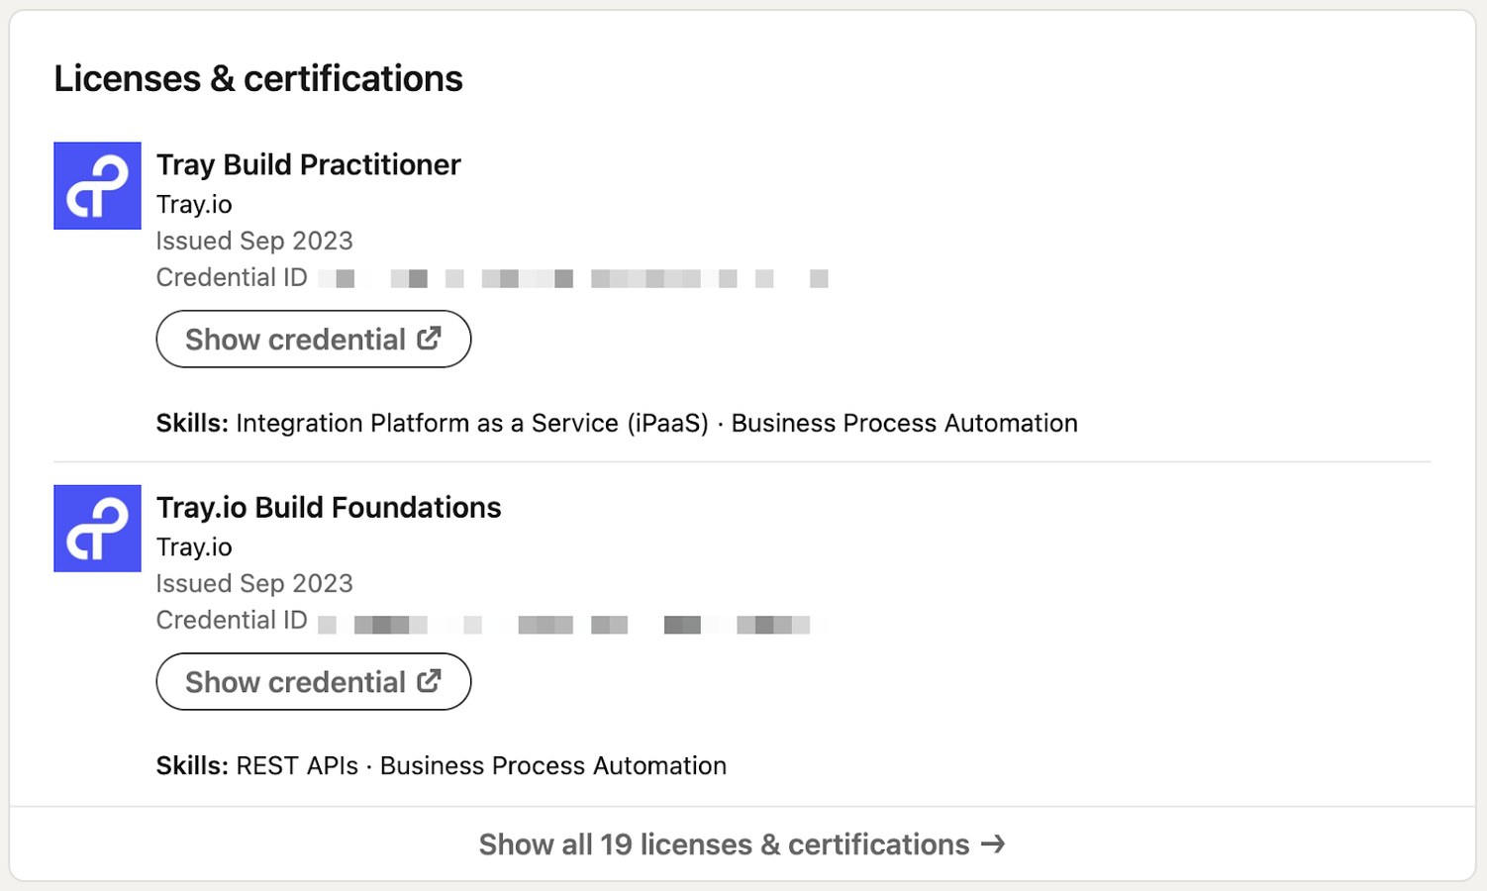
Task: Show all 19 licenses & certifications
Action: [724, 844]
